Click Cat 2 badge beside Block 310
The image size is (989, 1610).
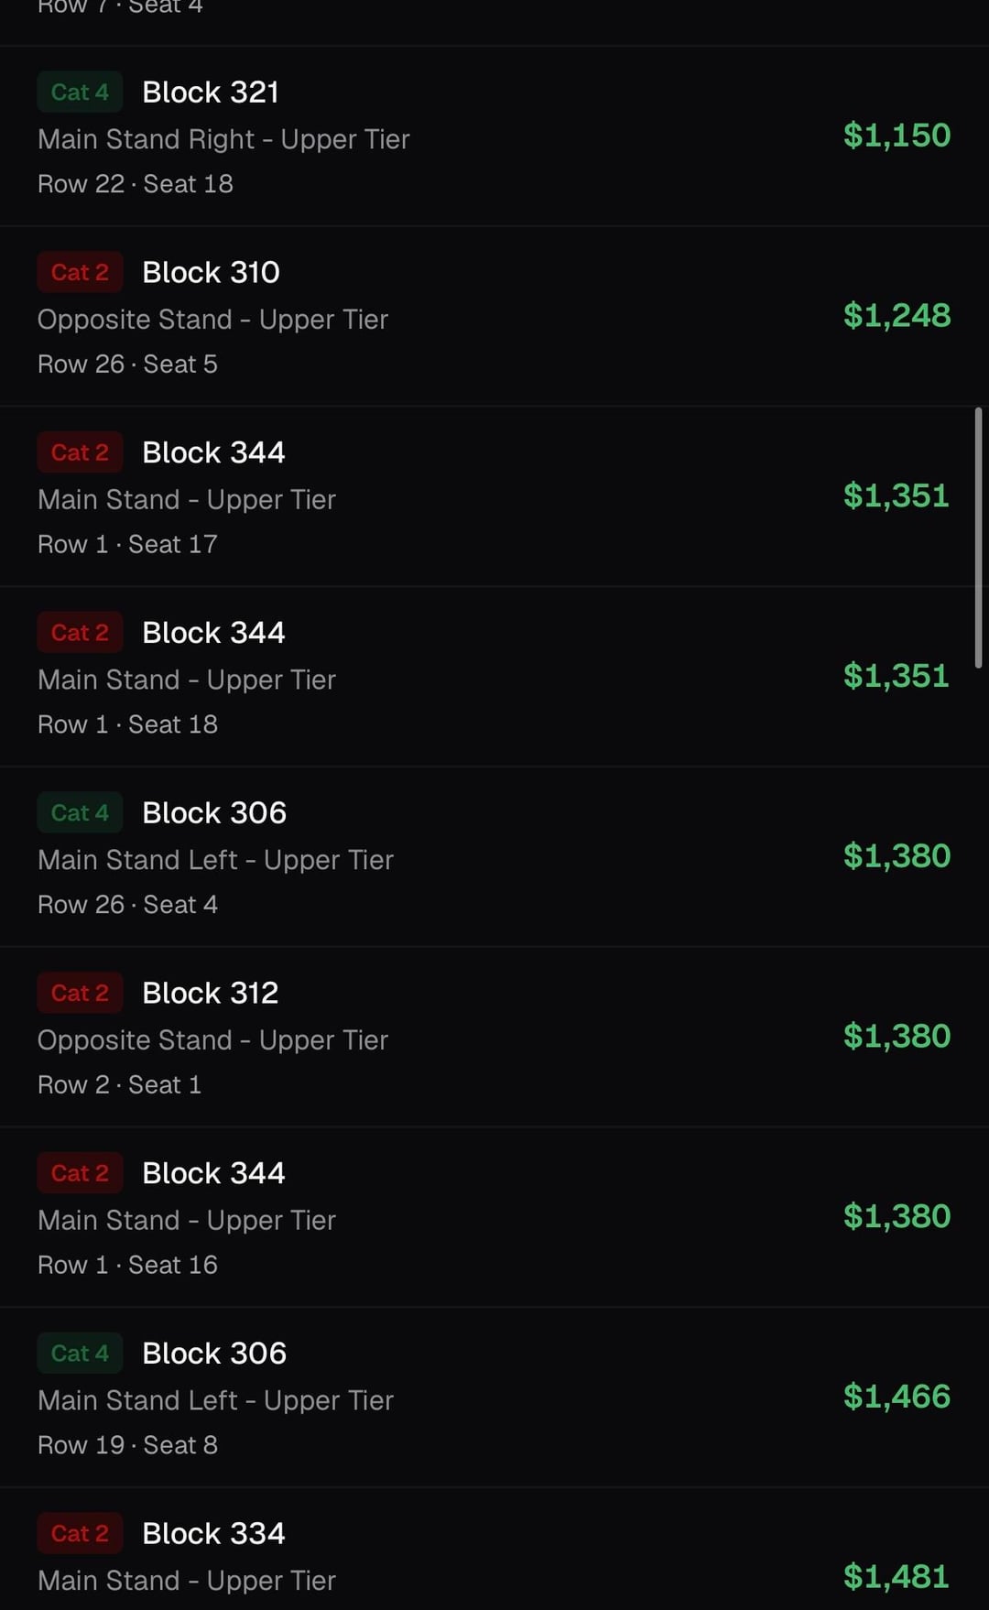(x=80, y=273)
